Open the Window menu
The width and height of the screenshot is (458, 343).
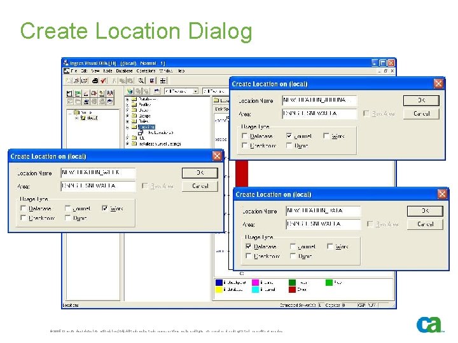coord(166,71)
